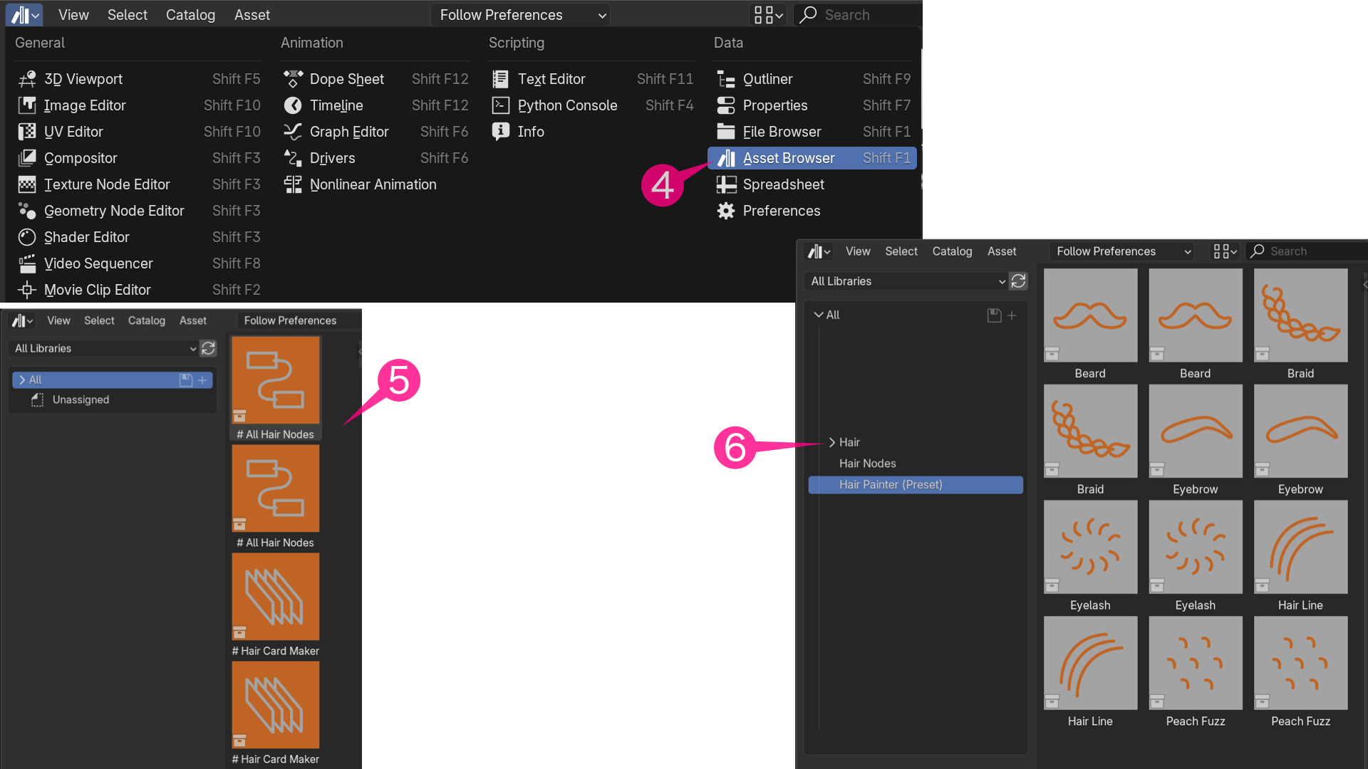Open the 3D Viewport editor entry
The image size is (1368, 769).
[139, 79]
